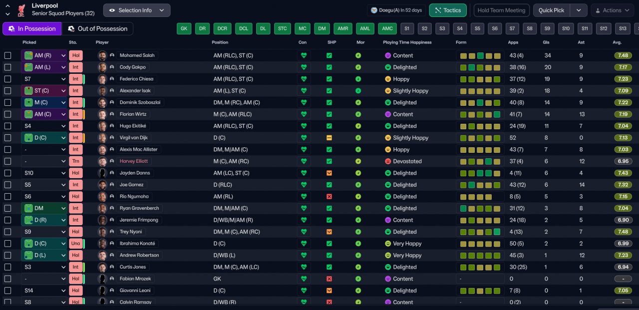The image size is (639, 310).
Task: Open Harvey Elliott's player profile link
Action: pos(134,161)
